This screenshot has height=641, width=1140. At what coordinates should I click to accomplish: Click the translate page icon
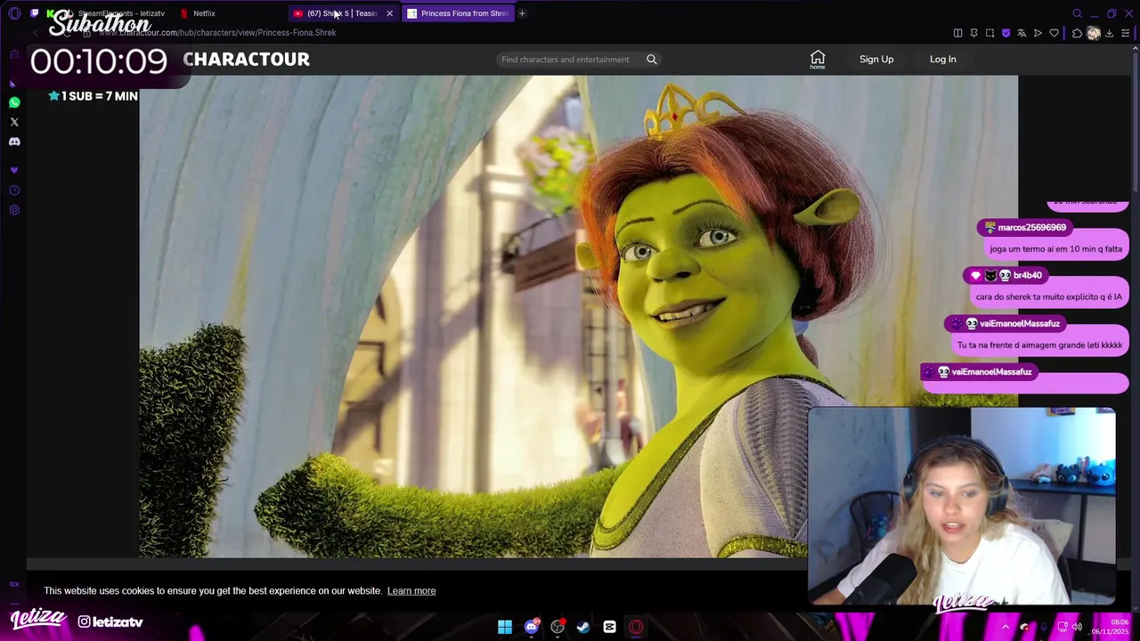point(1022,33)
